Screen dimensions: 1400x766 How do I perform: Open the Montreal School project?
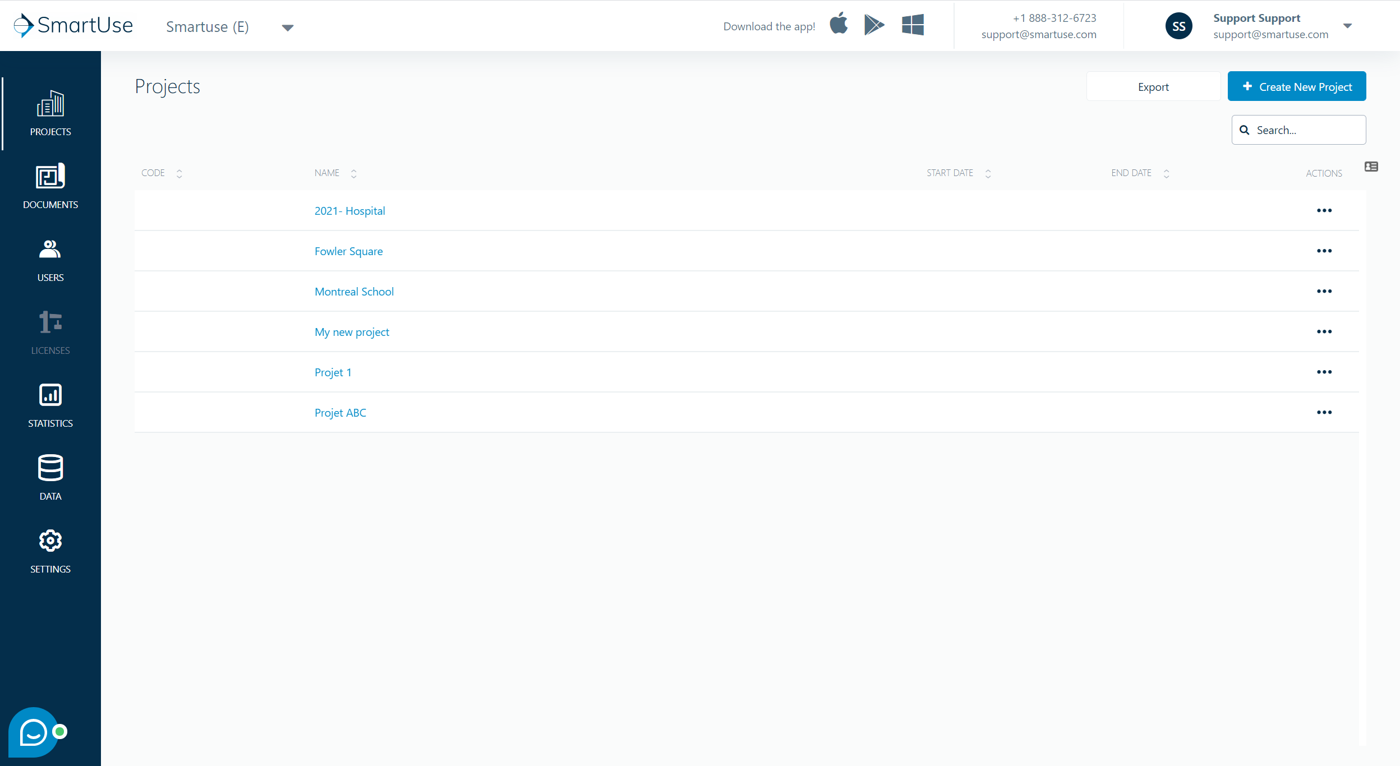pyautogui.click(x=354, y=291)
